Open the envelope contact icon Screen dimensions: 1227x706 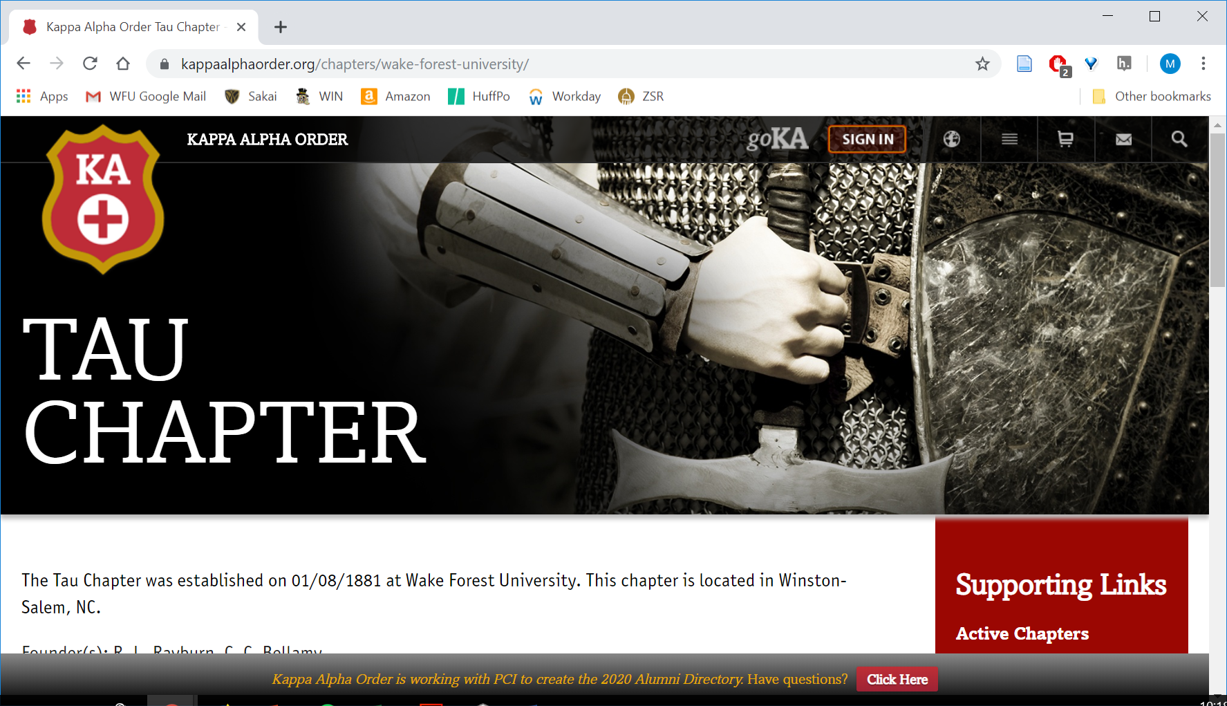tap(1123, 139)
